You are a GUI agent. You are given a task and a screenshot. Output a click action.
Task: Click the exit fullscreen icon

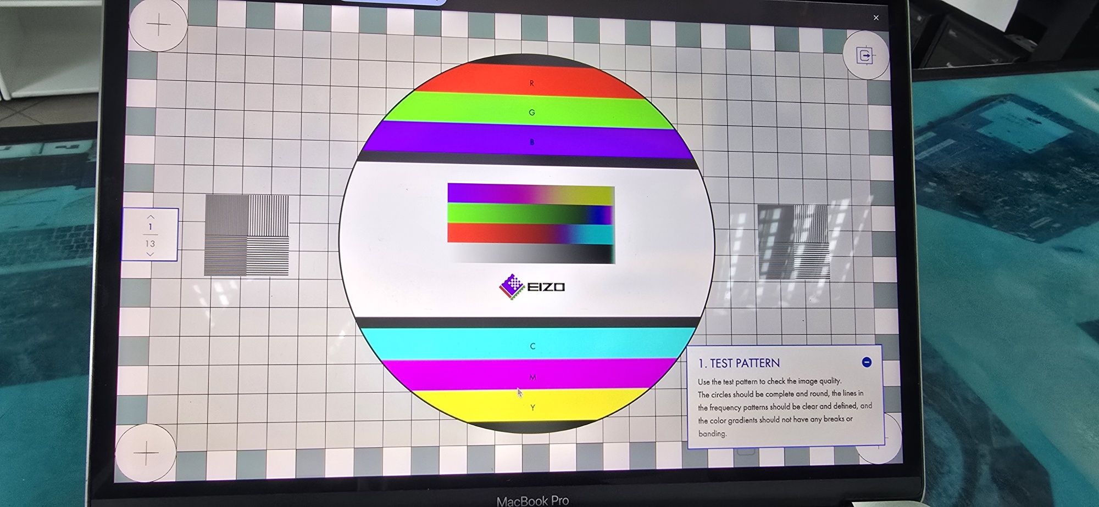[865, 55]
